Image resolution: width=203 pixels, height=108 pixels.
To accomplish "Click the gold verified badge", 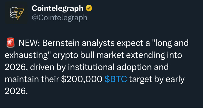I will (x=89, y=8).
